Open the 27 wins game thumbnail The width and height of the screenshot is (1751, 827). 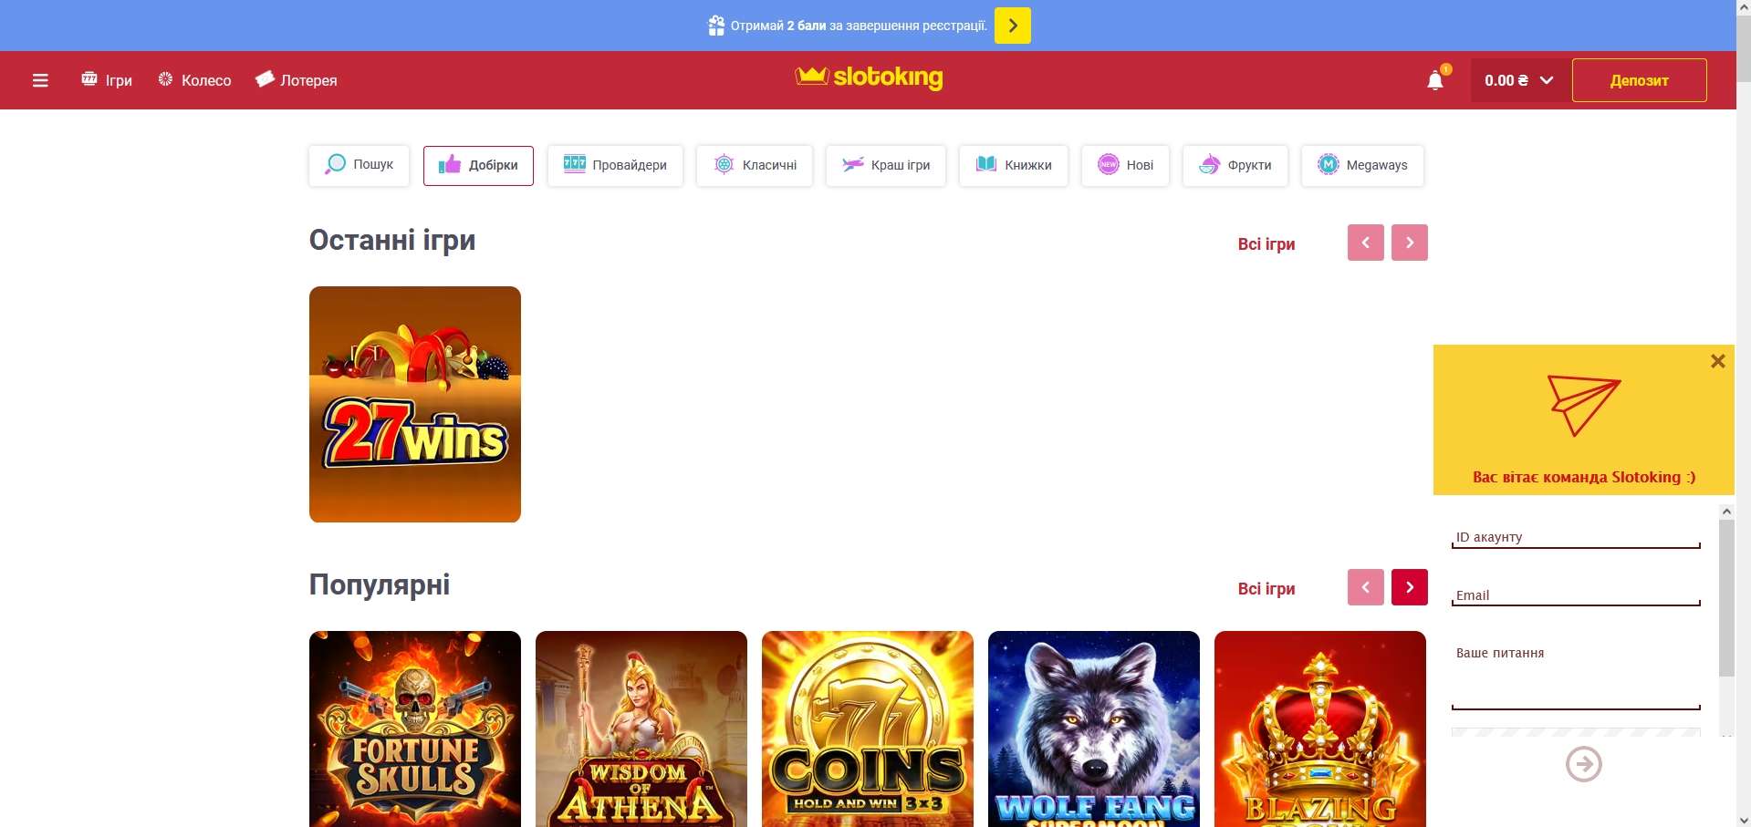pyautogui.click(x=415, y=404)
